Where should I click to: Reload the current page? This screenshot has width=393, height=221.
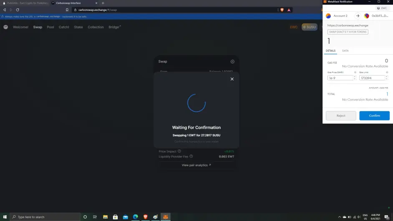coord(18,10)
